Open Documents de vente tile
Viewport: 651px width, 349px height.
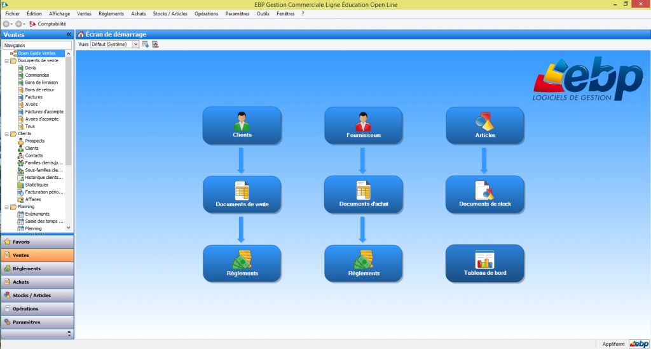click(242, 194)
